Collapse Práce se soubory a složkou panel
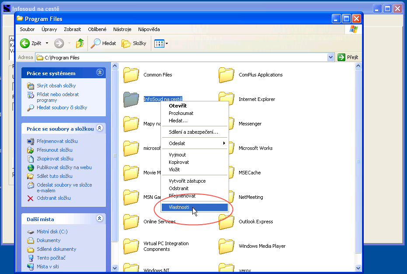407x274 pixels. [x=100, y=128]
